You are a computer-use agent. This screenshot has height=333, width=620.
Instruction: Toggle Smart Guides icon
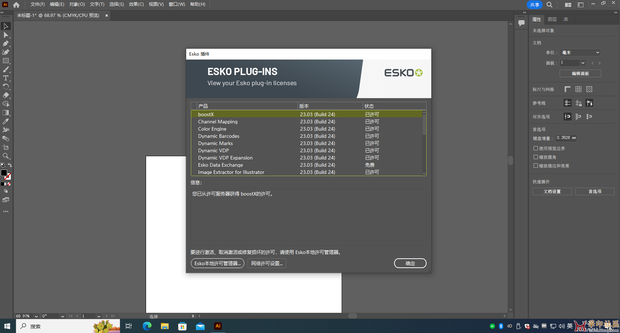(x=589, y=103)
